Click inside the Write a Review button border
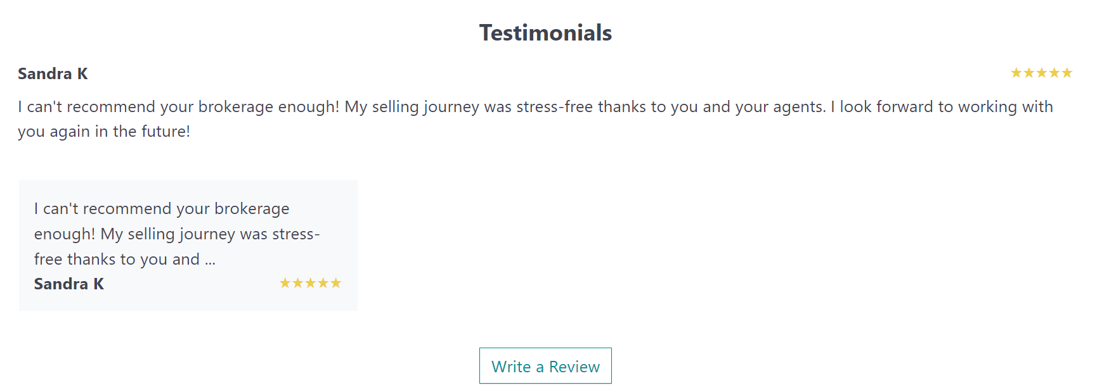 coord(545,366)
